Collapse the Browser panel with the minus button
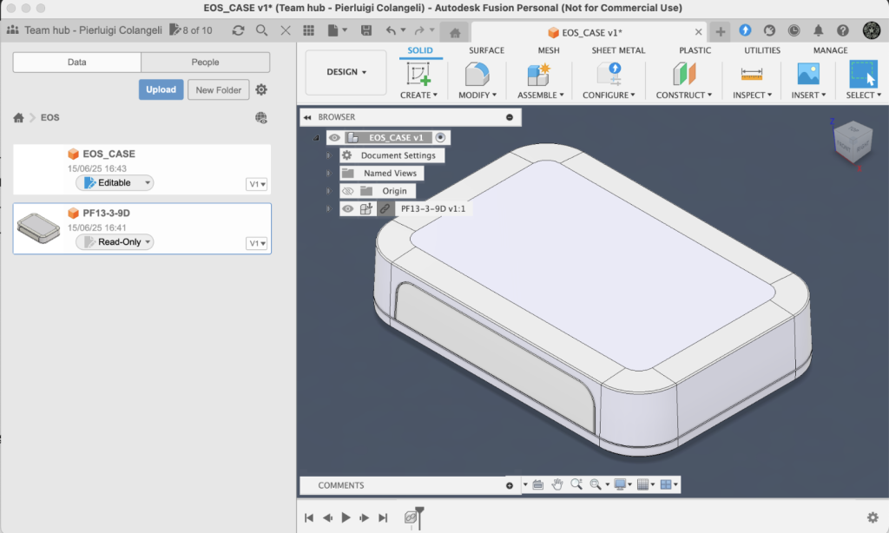Screen dimensions: 889x533 tap(509, 117)
